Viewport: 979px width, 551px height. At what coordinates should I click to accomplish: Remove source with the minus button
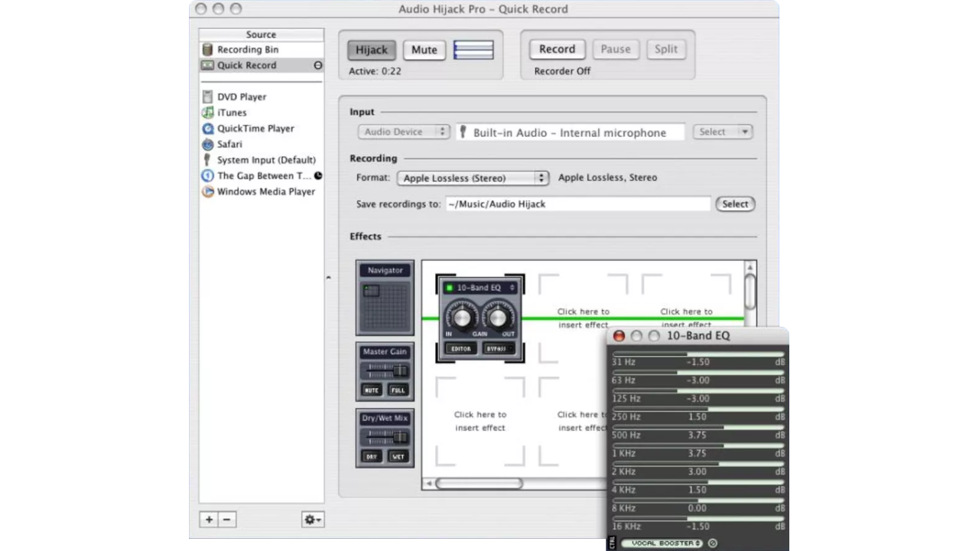[227, 520]
